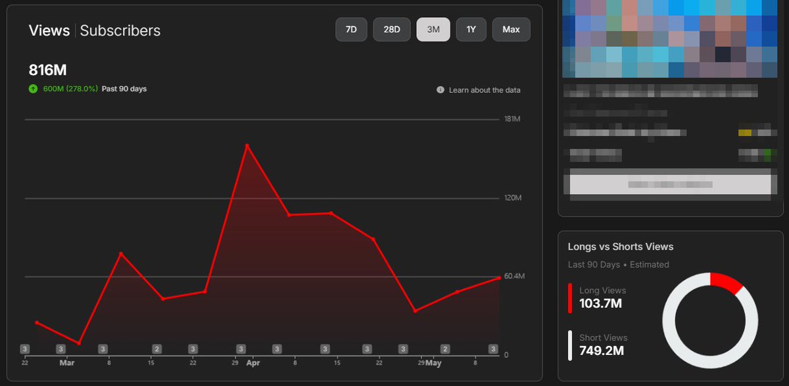Click the Last 90 Days • Estimated subtitle
Viewport: 789px width, 386px height.
point(619,264)
